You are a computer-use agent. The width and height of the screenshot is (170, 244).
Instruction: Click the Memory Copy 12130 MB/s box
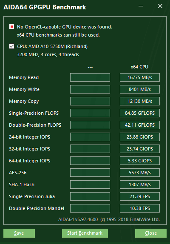pos(140,101)
